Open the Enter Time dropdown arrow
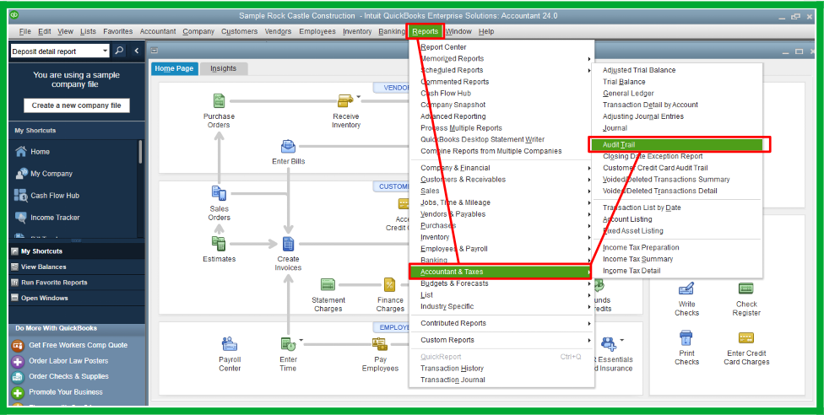The width and height of the screenshot is (824, 415). 301,341
